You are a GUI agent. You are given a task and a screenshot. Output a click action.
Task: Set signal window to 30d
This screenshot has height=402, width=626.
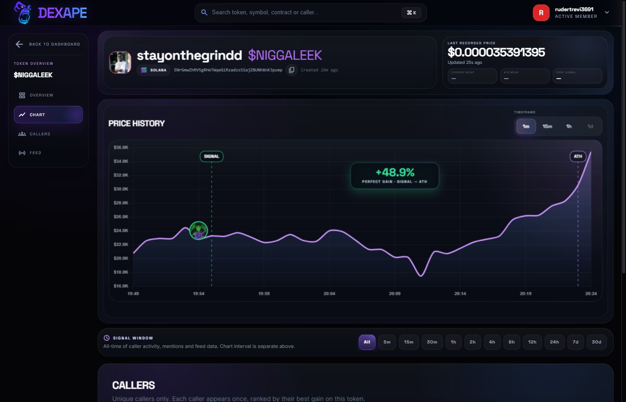(596, 342)
